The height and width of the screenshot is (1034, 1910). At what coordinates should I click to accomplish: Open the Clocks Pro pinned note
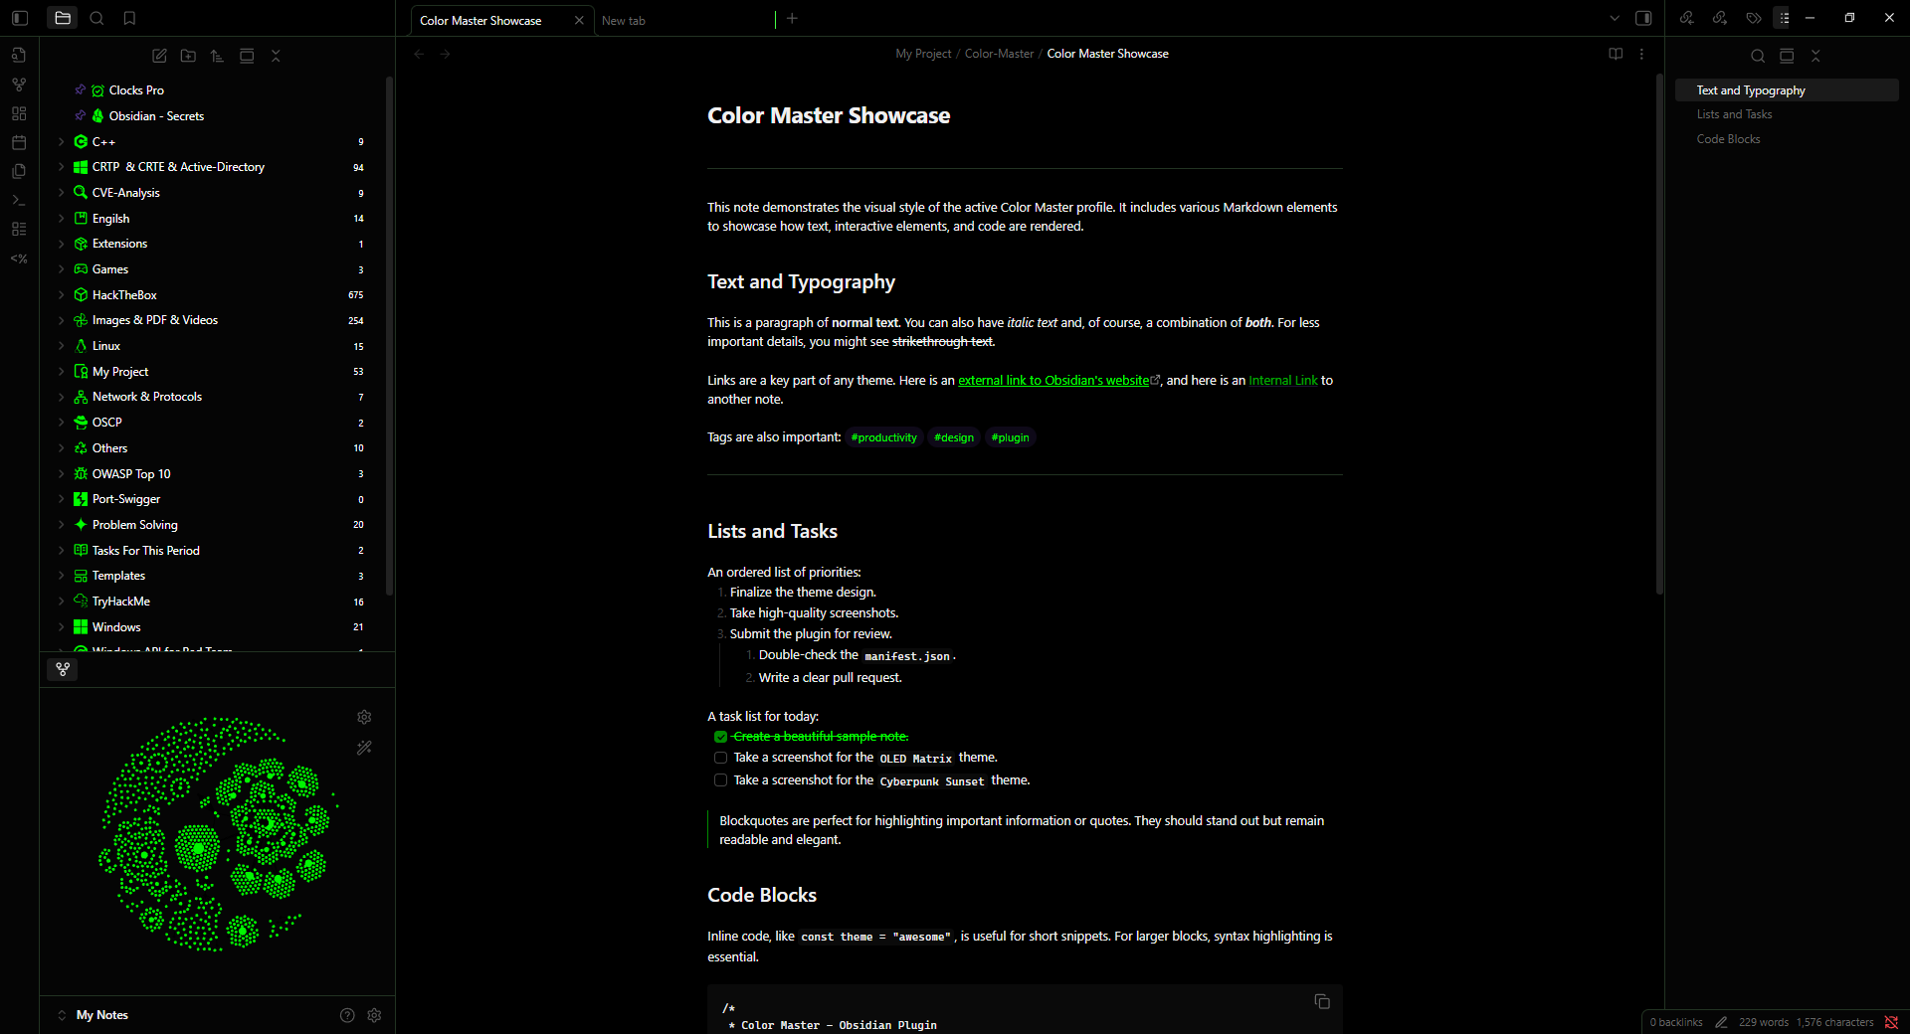(x=136, y=90)
